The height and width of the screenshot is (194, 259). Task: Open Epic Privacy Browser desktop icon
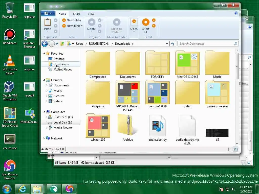(10, 169)
